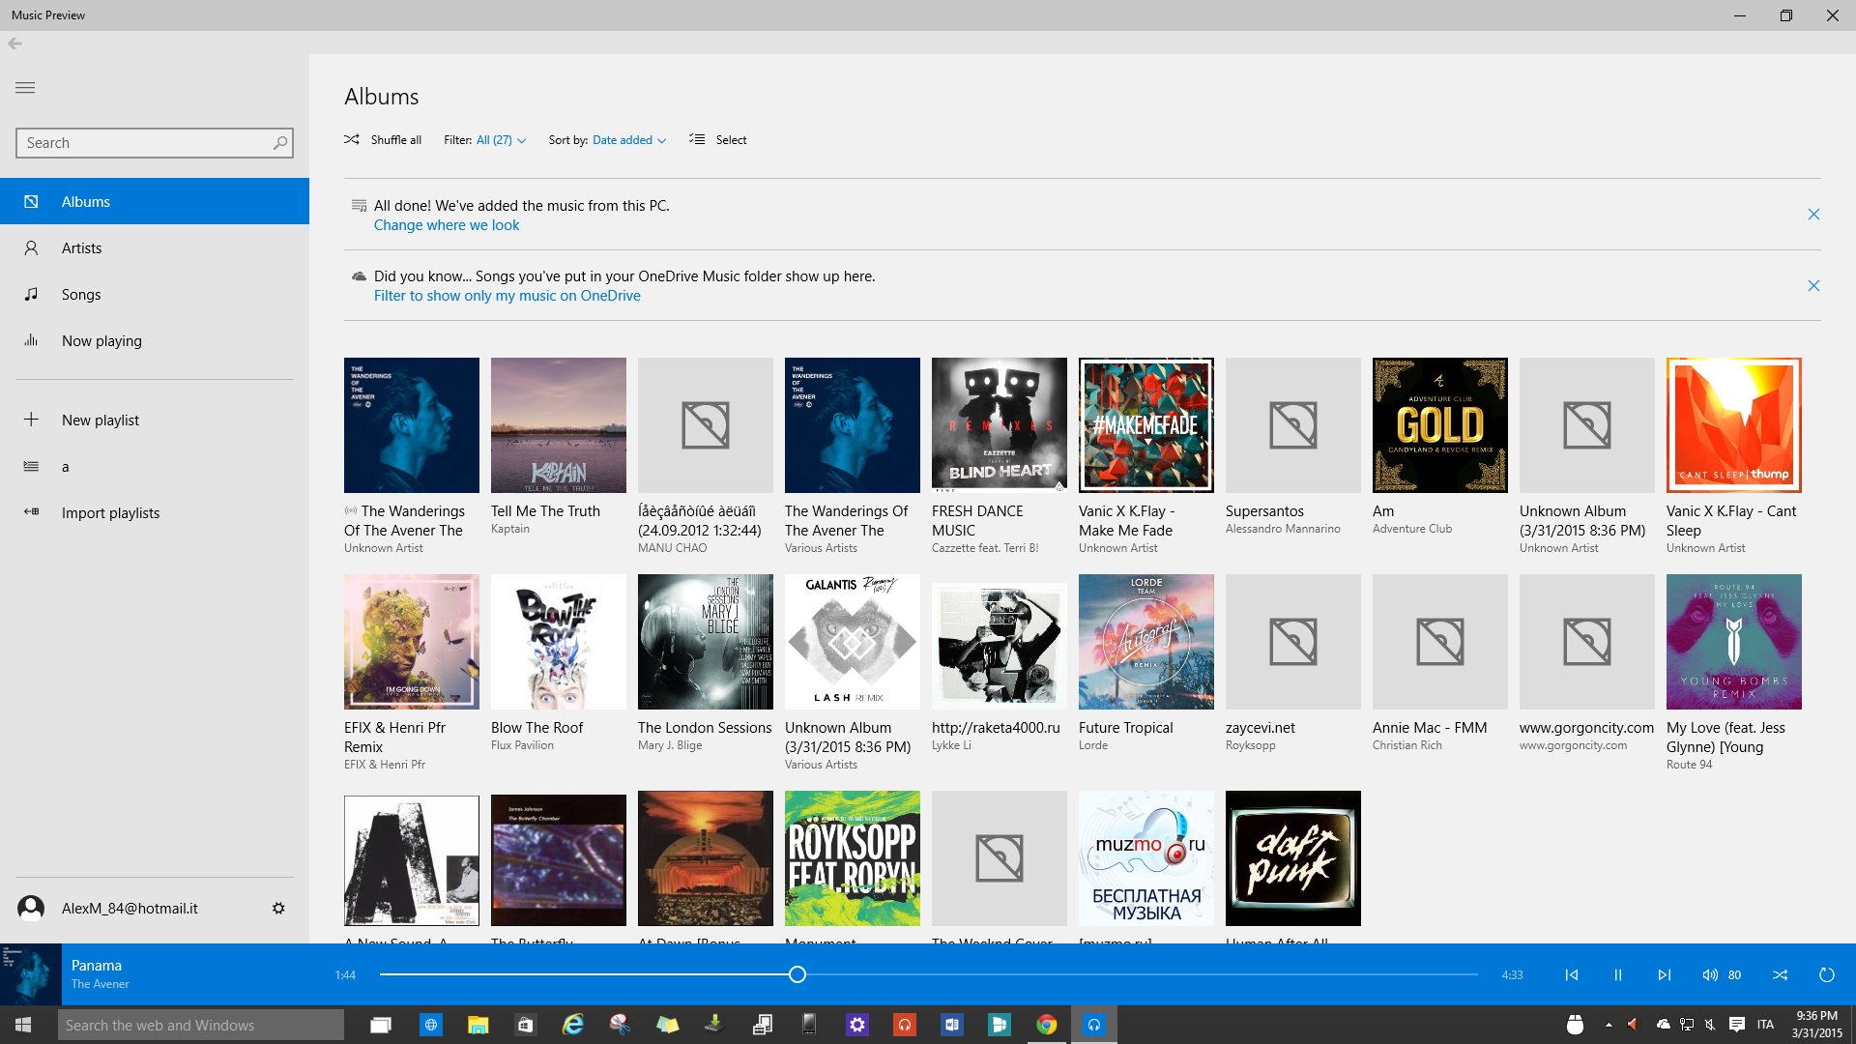Open Supersantos placeholder album tile

1293,425
